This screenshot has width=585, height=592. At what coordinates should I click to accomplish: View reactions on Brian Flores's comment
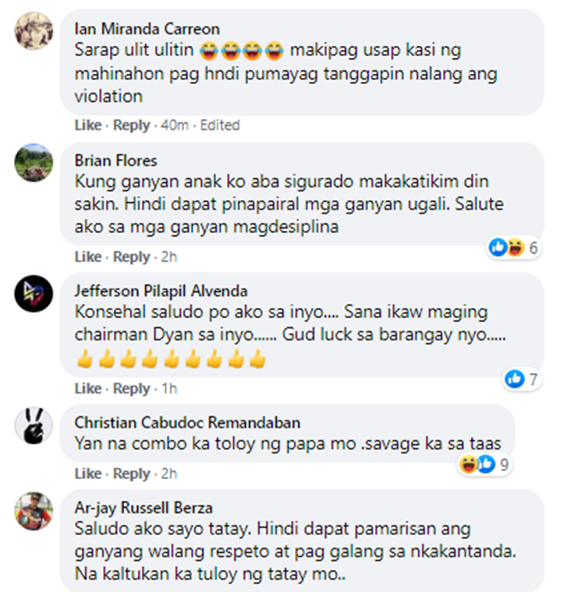pos(513,248)
